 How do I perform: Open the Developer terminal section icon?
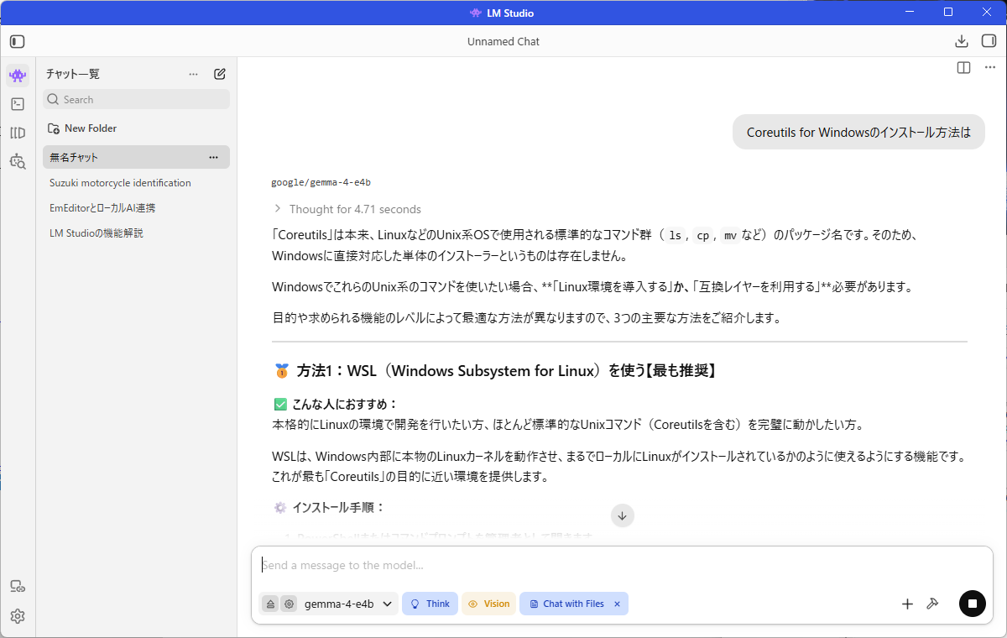point(18,104)
